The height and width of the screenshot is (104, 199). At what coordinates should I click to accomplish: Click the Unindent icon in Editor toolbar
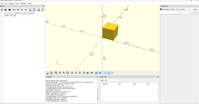tap(22, 10)
